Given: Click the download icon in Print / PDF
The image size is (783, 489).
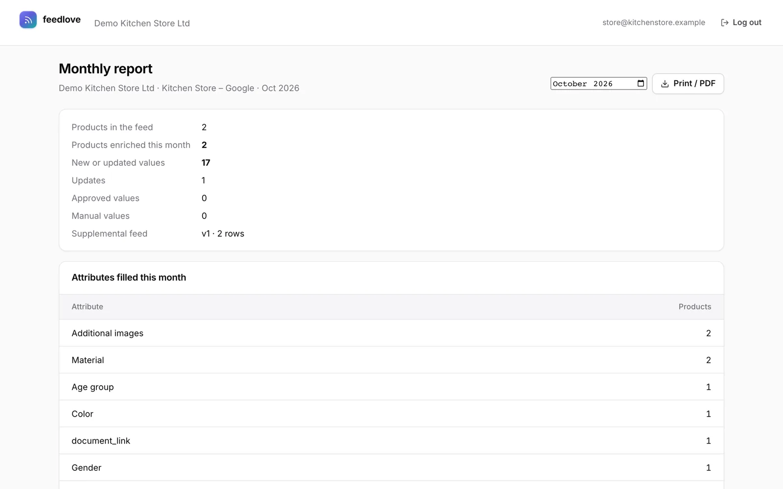Looking at the screenshot, I should point(665,84).
